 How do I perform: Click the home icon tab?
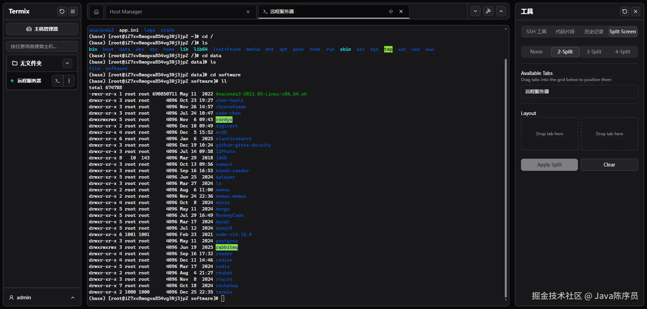pyautogui.click(x=96, y=12)
